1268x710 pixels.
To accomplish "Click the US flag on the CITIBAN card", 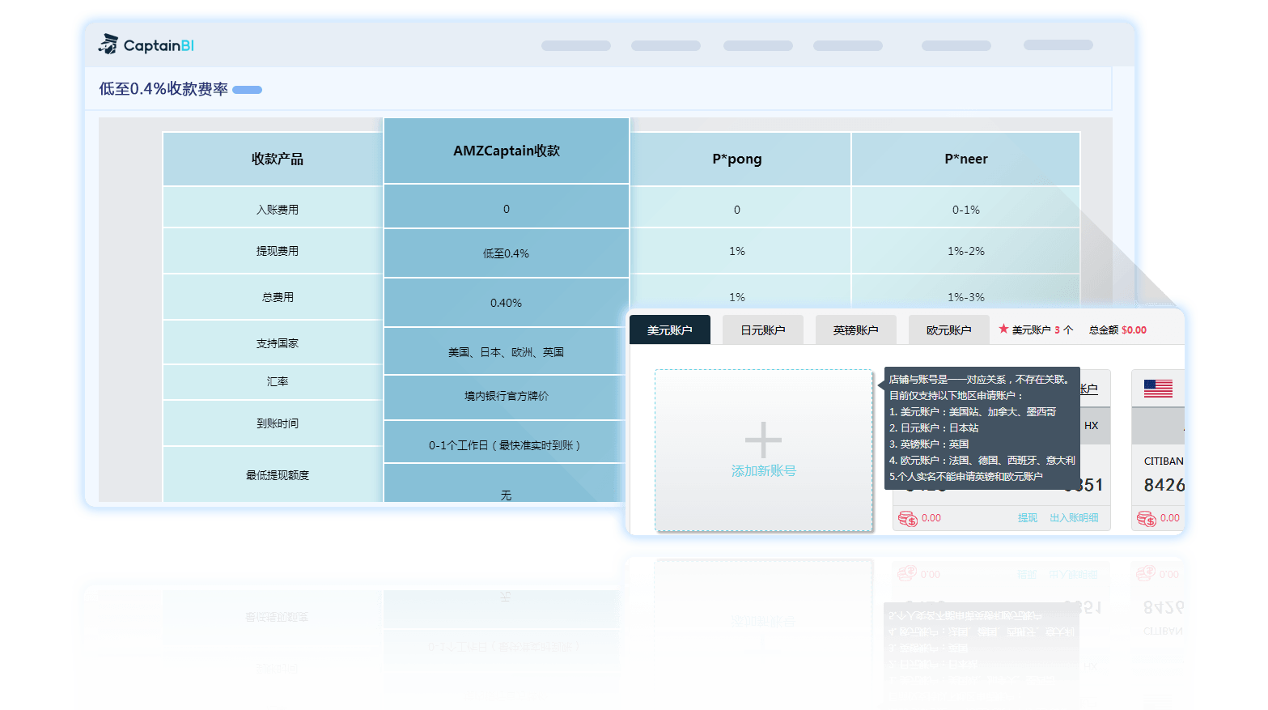I will (x=1158, y=389).
